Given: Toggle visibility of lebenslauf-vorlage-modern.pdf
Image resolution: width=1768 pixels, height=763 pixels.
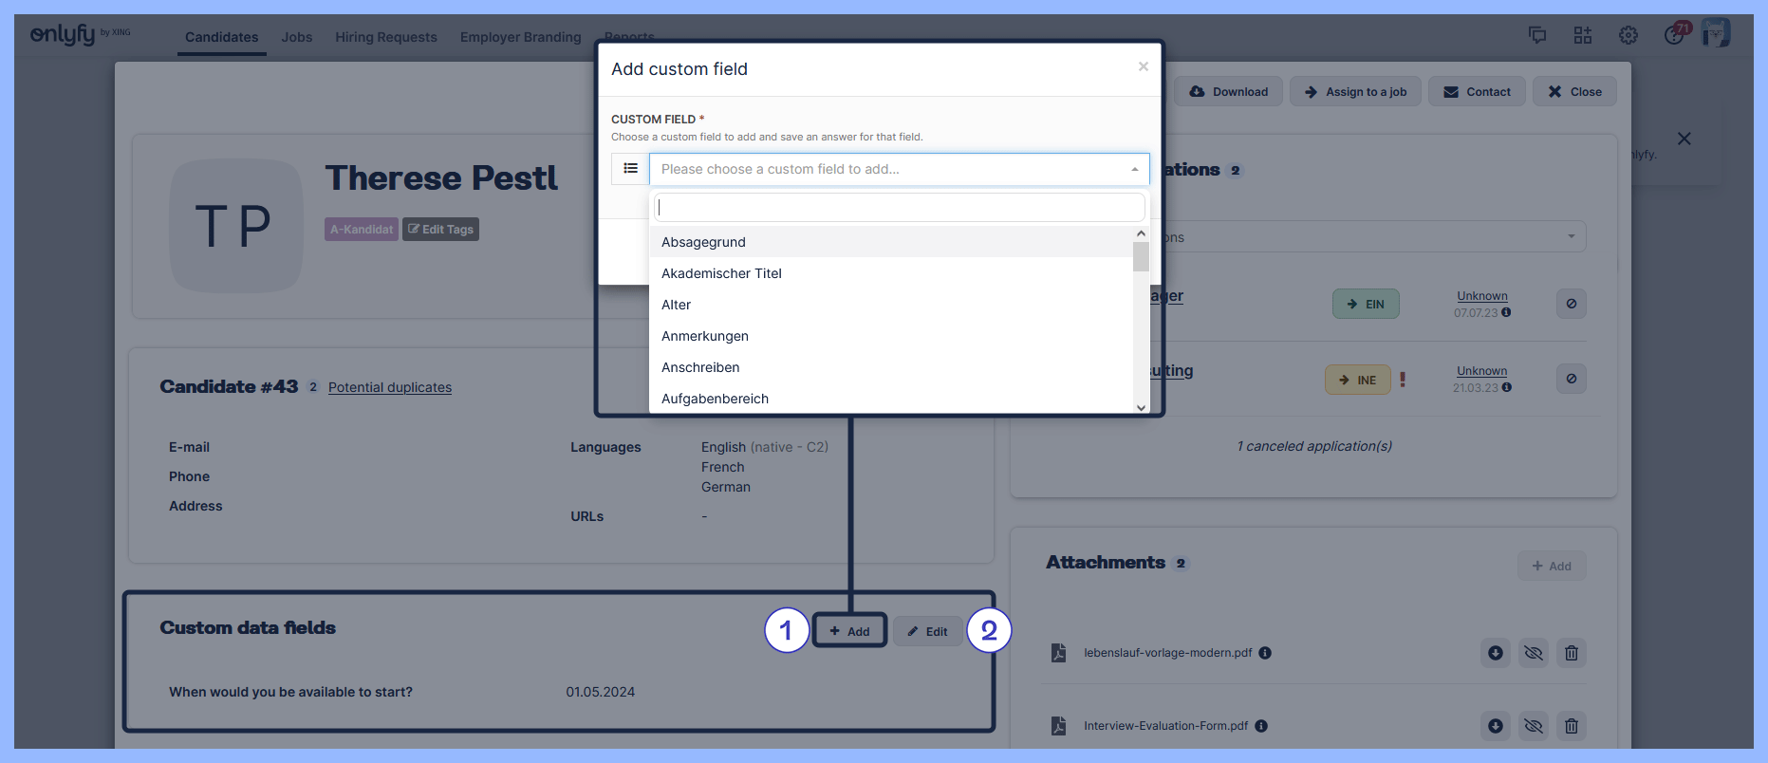Looking at the screenshot, I should coord(1534,653).
